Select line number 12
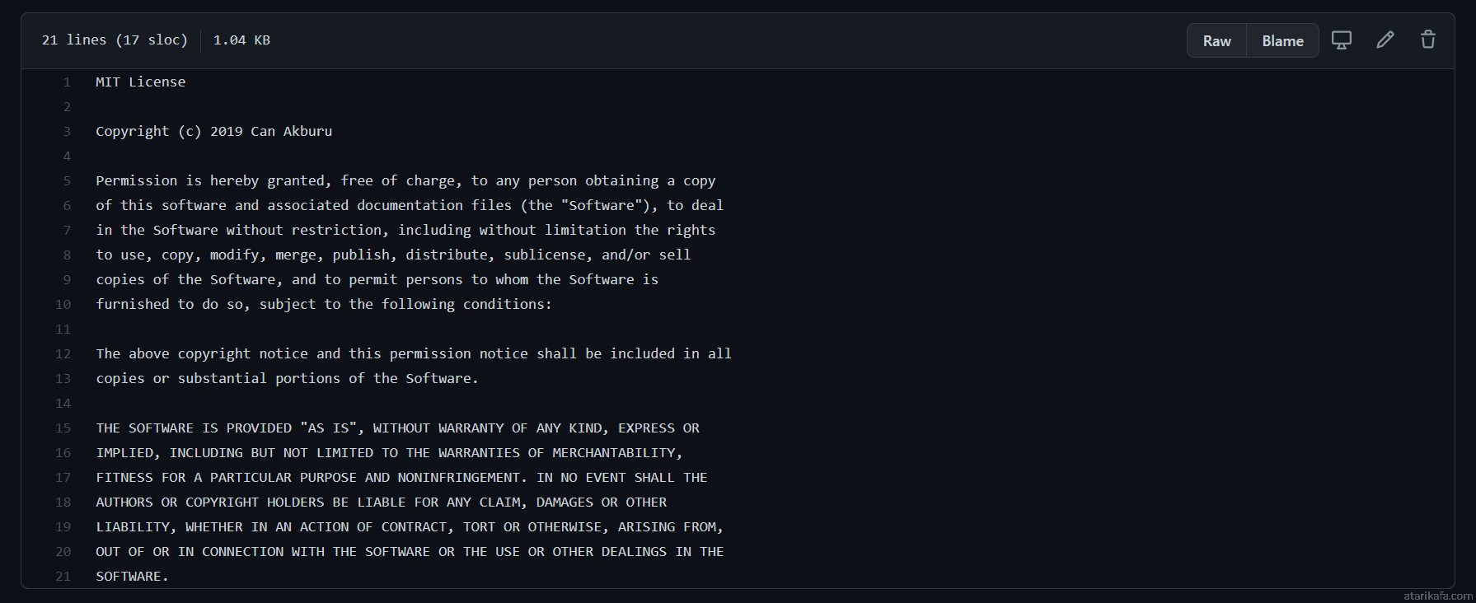 click(x=63, y=354)
